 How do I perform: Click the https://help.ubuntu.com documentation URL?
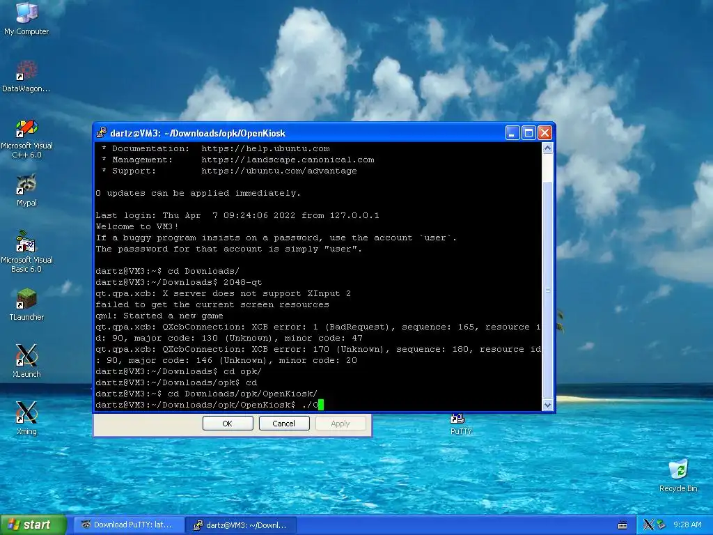265,148
